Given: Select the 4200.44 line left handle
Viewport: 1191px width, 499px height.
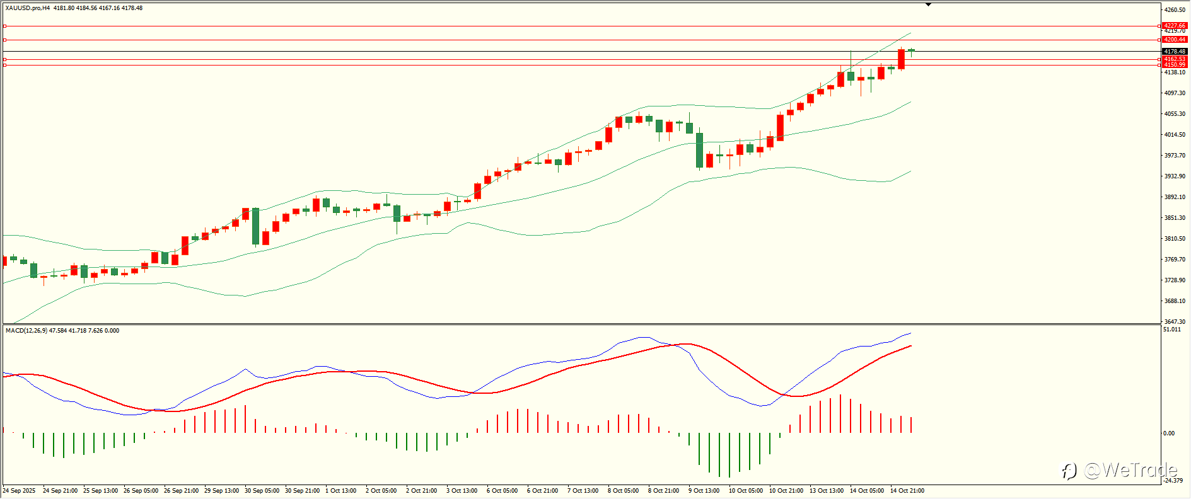Looking at the screenshot, I should point(4,40).
